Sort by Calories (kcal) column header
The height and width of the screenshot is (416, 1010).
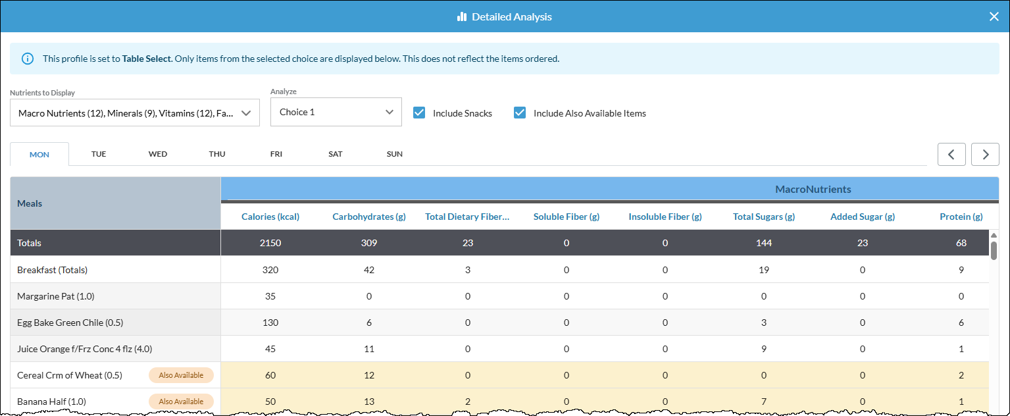(270, 217)
